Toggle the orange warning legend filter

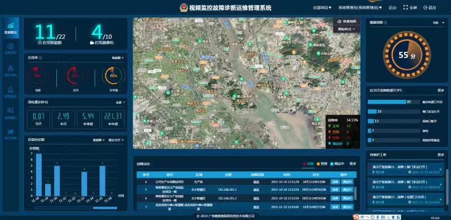pos(322,164)
